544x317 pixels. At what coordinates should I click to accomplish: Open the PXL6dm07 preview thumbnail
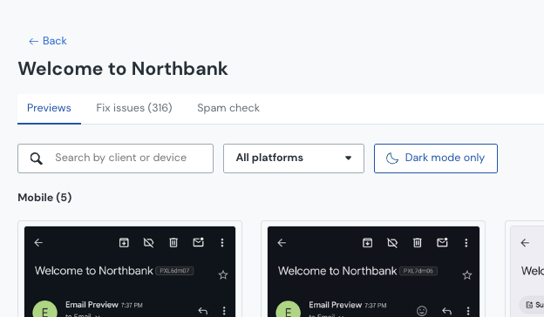click(130, 272)
